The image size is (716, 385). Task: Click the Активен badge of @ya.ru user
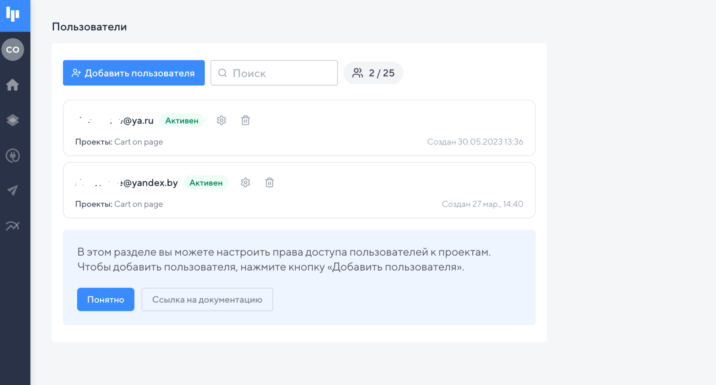point(182,121)
